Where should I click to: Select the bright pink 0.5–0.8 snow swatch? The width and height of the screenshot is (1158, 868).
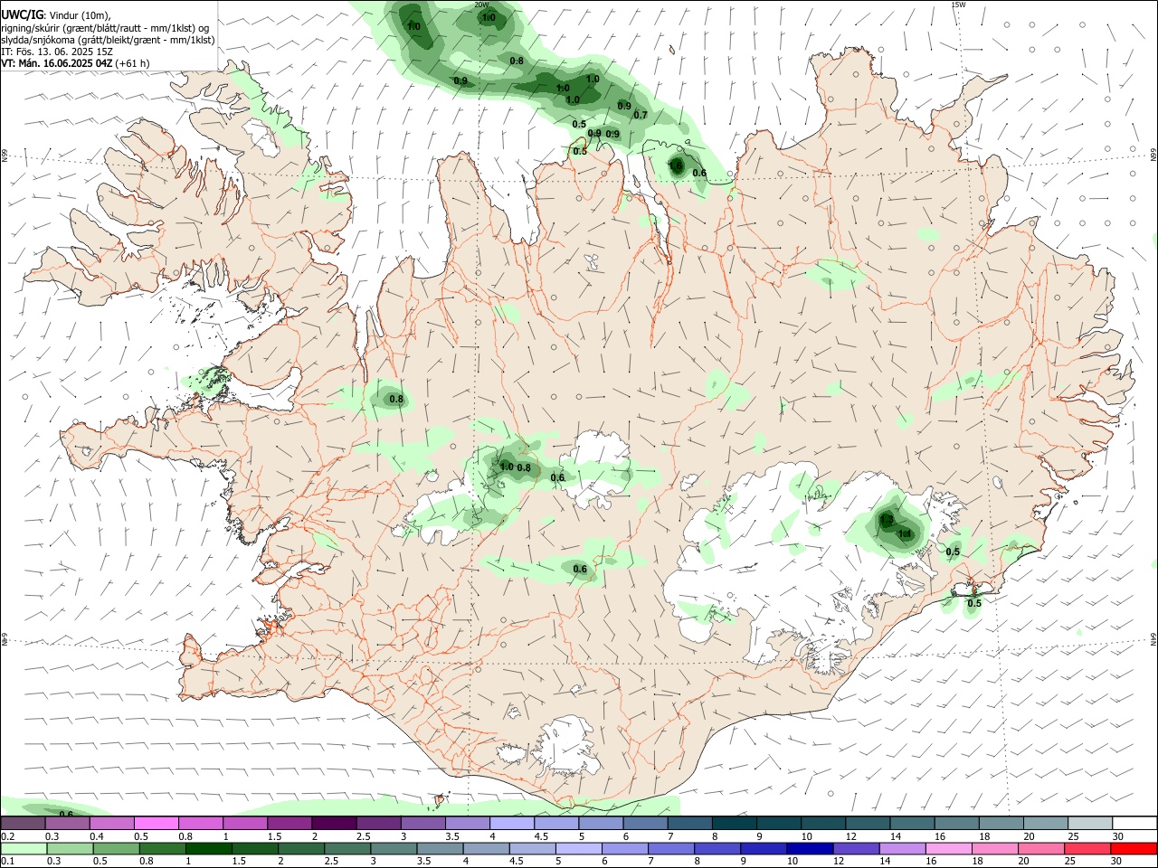coord(156,823)
